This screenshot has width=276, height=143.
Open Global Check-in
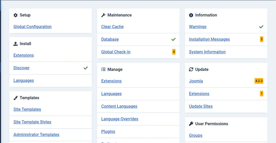(116, 52)
